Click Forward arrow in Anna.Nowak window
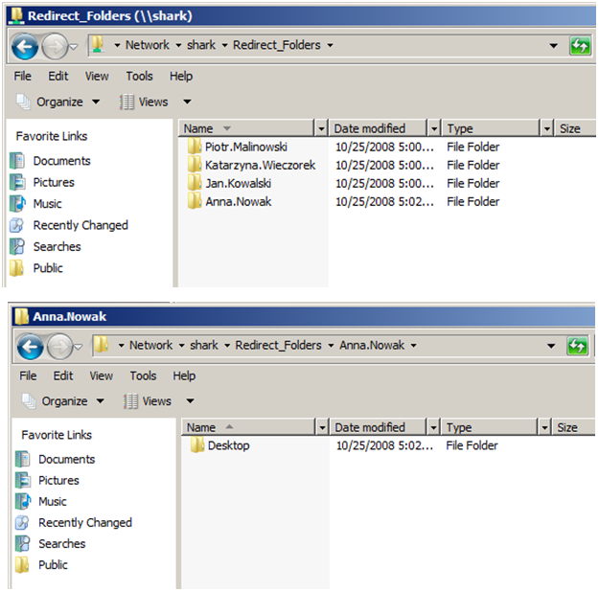The image size is (599, 591). (x=59, y=347)
